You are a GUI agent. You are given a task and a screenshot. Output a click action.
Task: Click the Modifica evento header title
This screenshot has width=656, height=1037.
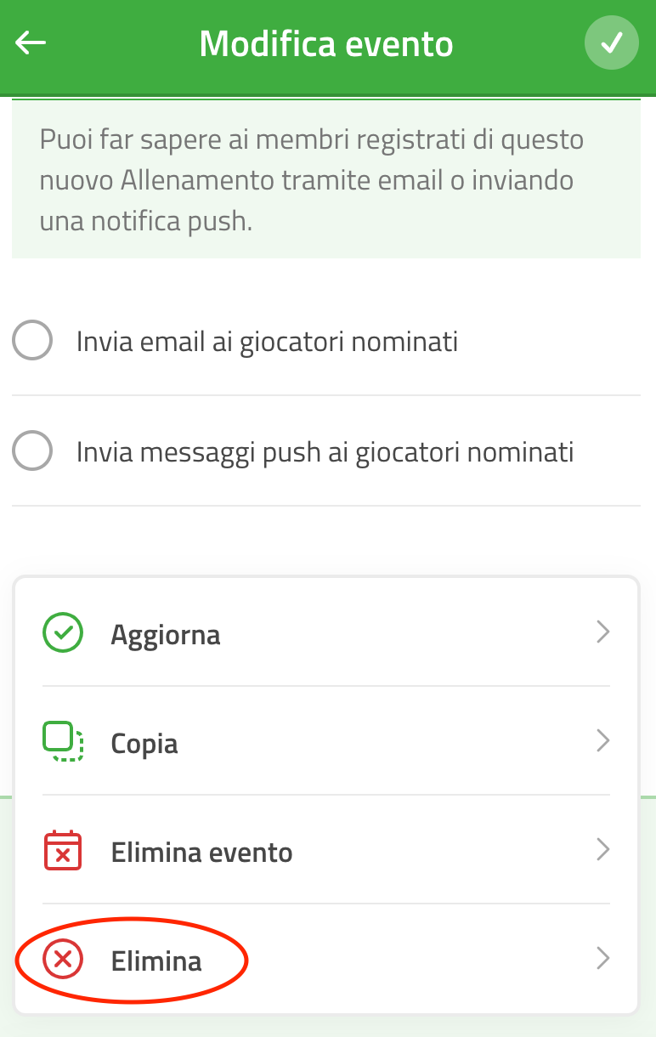pyautogui.click(x=326, y=43)
